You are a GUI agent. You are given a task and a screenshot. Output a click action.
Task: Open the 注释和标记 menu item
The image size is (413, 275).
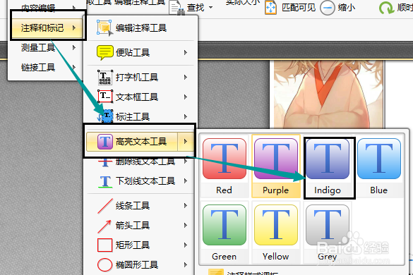[x=48, y=28]
